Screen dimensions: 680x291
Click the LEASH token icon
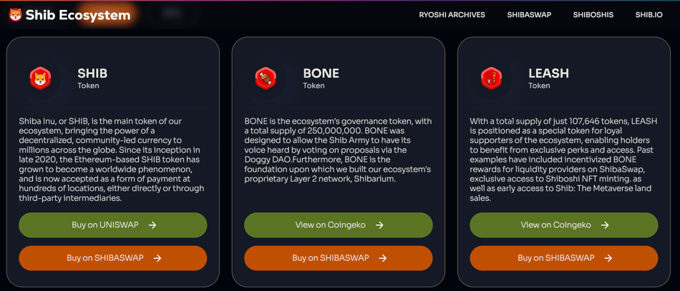[x=491, y=78]
